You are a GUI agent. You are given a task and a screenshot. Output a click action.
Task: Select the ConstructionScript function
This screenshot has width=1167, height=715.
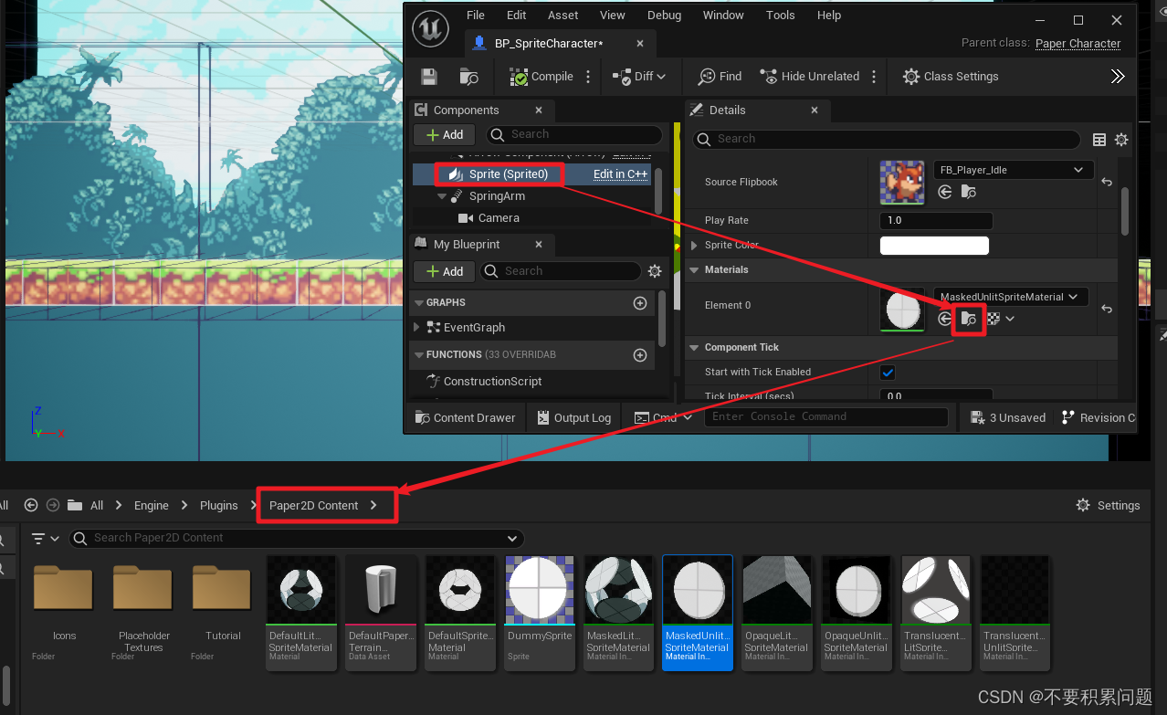(x=492, y=381)
